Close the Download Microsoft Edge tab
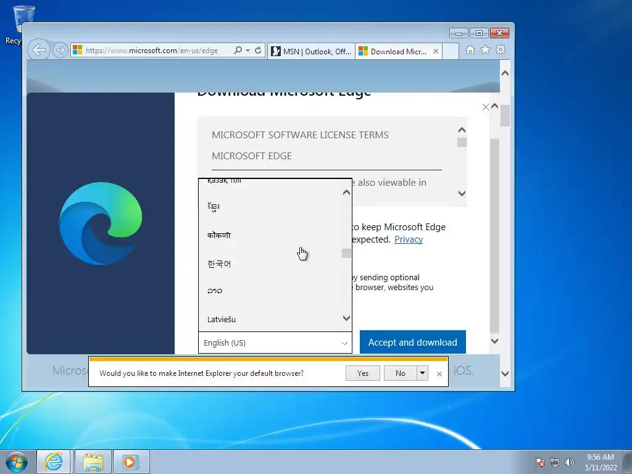Screen dimensions: 632x474 tap(435, 51)
